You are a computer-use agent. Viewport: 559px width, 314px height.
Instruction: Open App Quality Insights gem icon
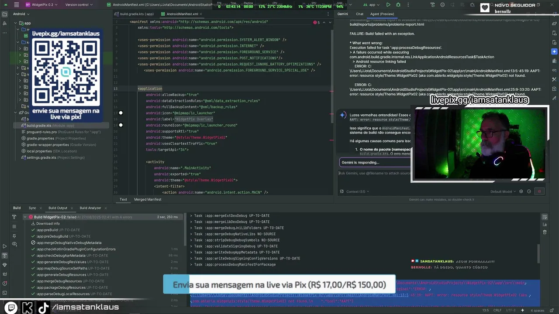click(x=5, y=265)
